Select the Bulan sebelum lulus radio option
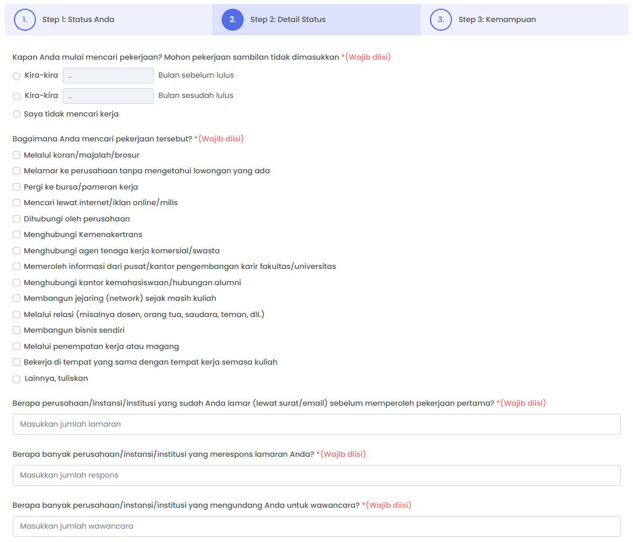 (x=16, y=76)
